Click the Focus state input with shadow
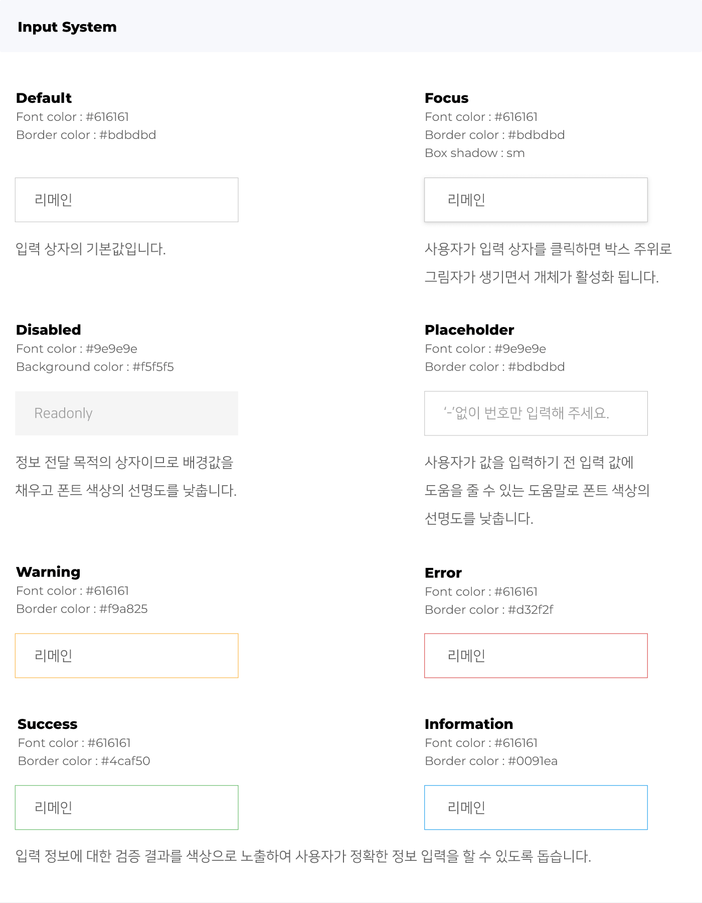This screenshot has width=702, height=903. pos(536,200)
